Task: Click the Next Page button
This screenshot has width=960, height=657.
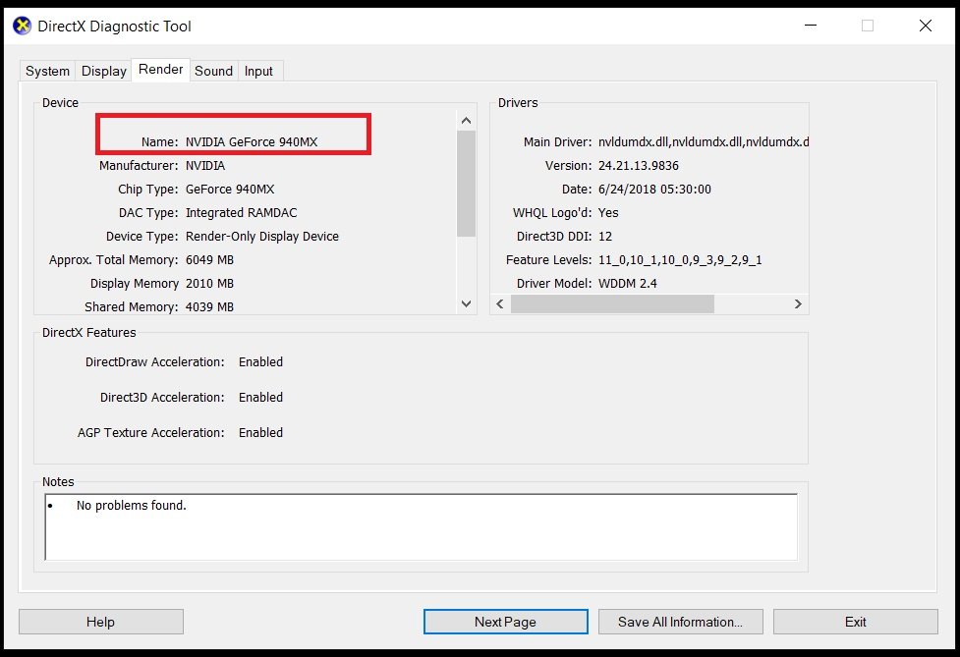Action: [506, 622]
